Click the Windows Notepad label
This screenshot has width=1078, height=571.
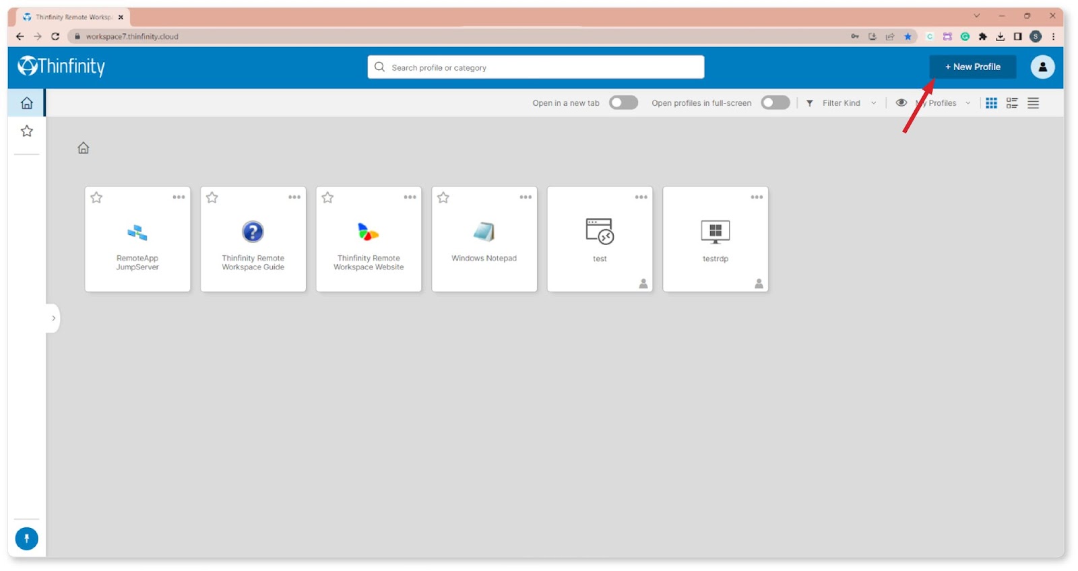click(x=484, y=259)
